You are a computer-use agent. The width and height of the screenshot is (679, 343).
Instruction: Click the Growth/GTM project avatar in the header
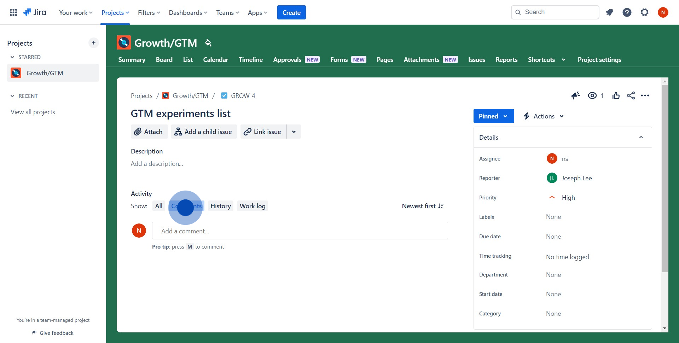pyautogui.click(x=124, y=42)
